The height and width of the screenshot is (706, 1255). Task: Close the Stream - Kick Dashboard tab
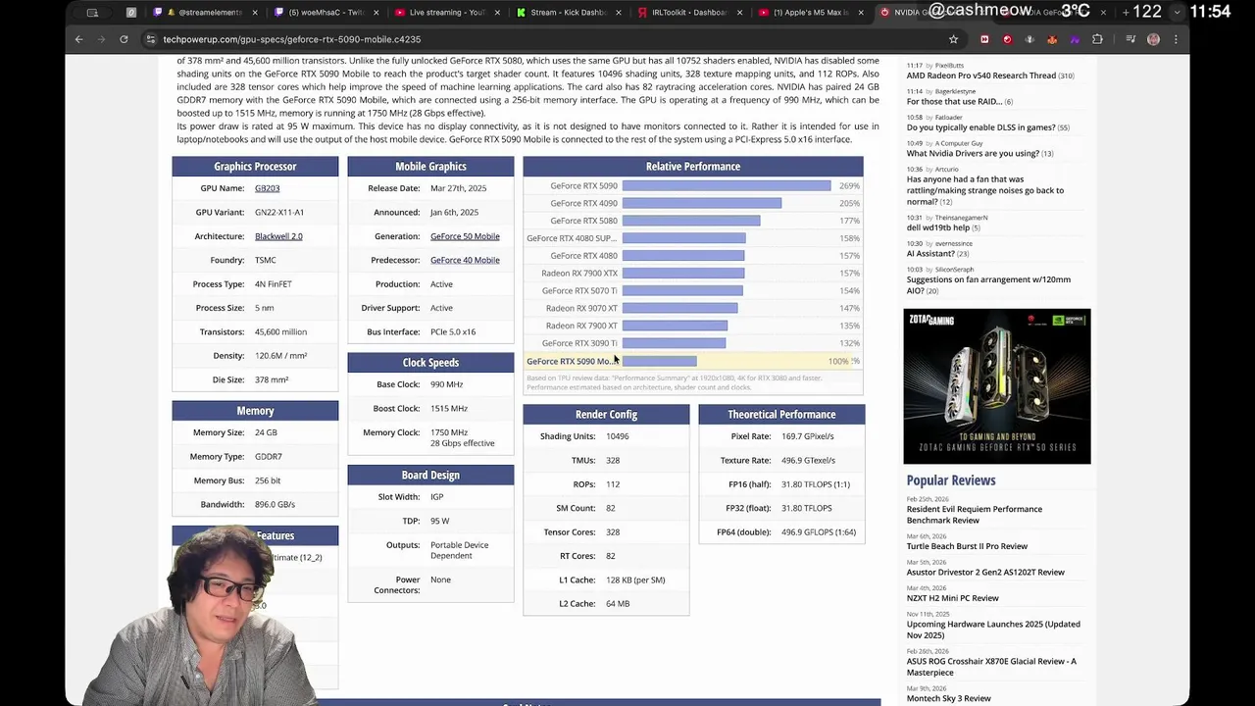[x=619, y=13]
